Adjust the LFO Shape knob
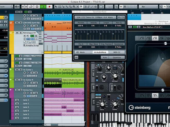 pos(115,104)
